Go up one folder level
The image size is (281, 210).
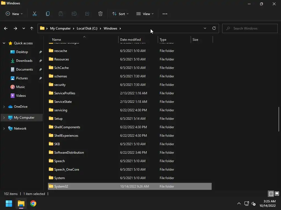(32, 28)
